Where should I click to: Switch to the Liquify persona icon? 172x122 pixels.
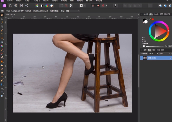pyautogui.click(x=11, y=5)
